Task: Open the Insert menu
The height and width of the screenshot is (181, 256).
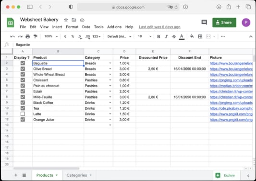Action: click(x=57, y=27)
